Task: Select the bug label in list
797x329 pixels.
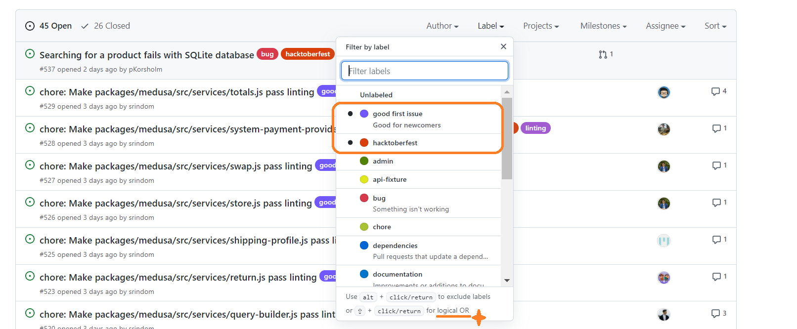Action: [x=419, y=203]
